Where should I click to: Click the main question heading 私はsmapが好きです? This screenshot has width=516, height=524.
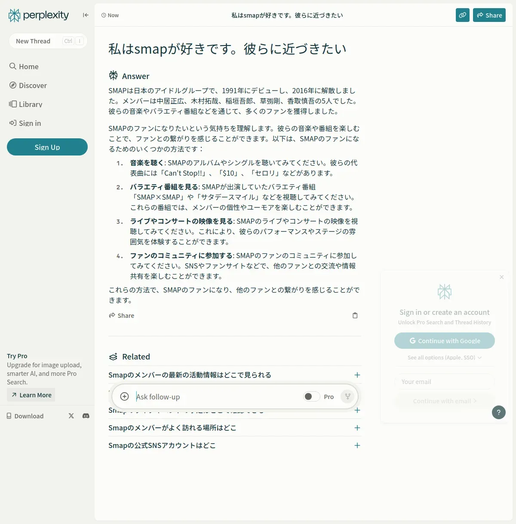pos(227,49)
